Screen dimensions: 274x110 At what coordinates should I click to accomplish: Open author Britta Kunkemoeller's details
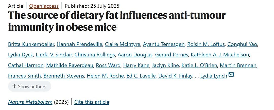point(31,44)
